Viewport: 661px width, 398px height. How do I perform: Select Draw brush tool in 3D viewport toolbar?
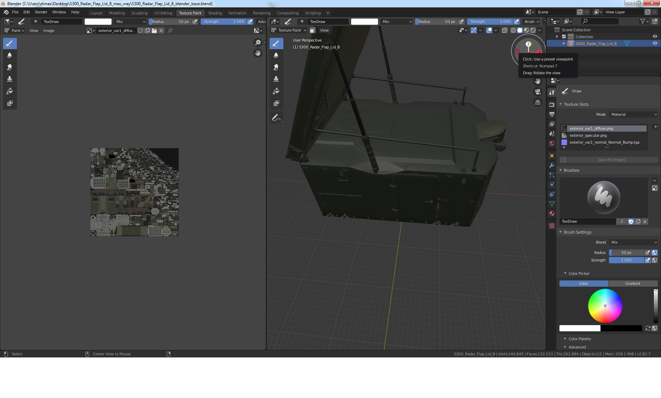click(276, 44)
